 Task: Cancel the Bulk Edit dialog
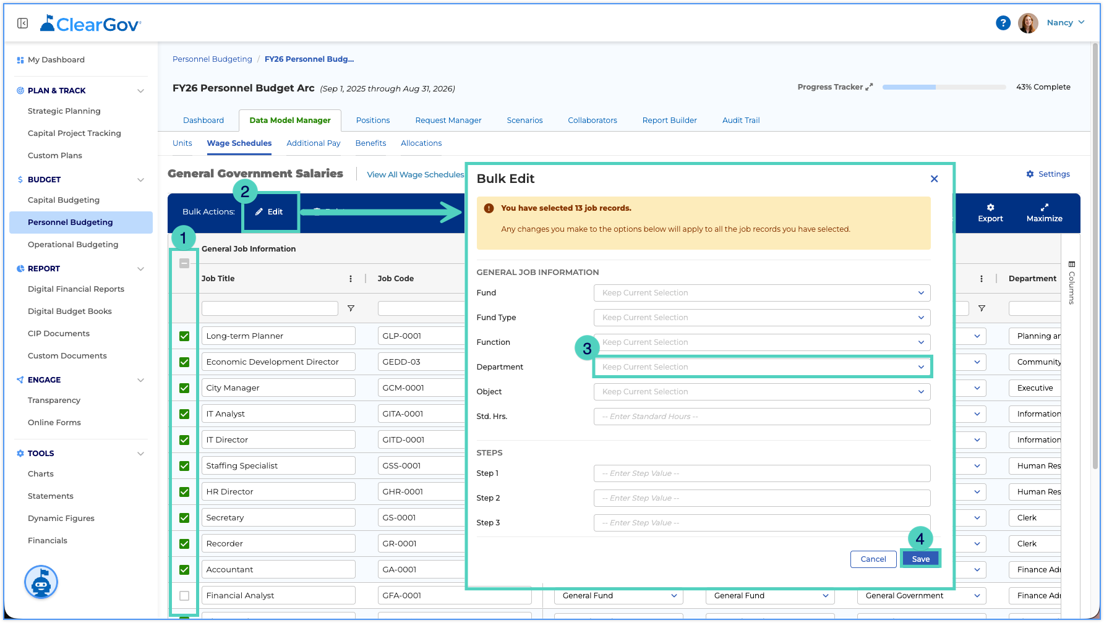pos(873,559)
